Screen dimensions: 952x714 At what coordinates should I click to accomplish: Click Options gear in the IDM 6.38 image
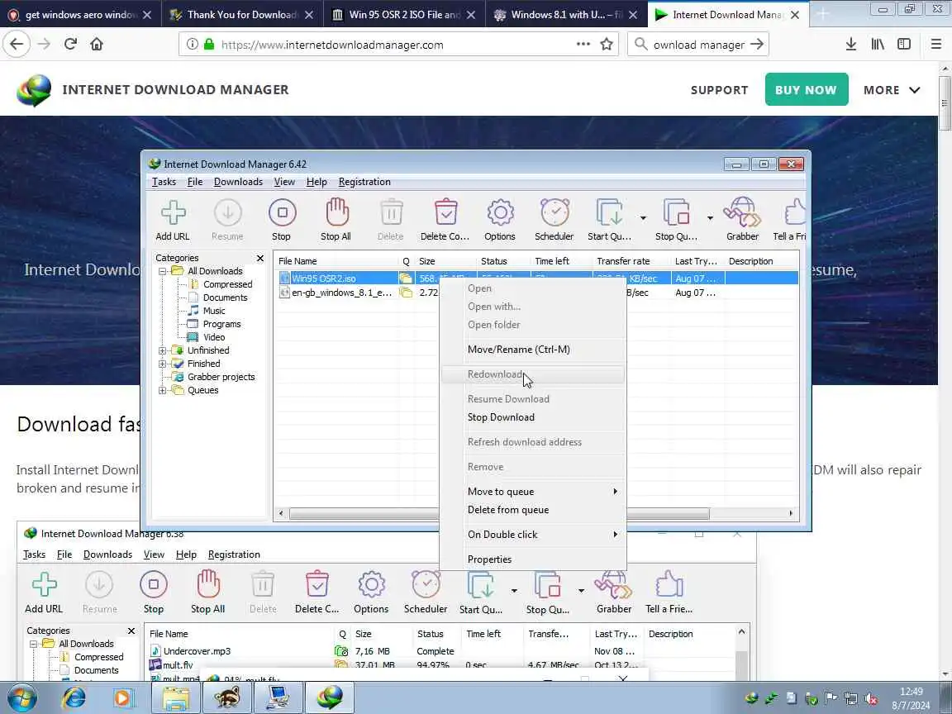[372, 585]
